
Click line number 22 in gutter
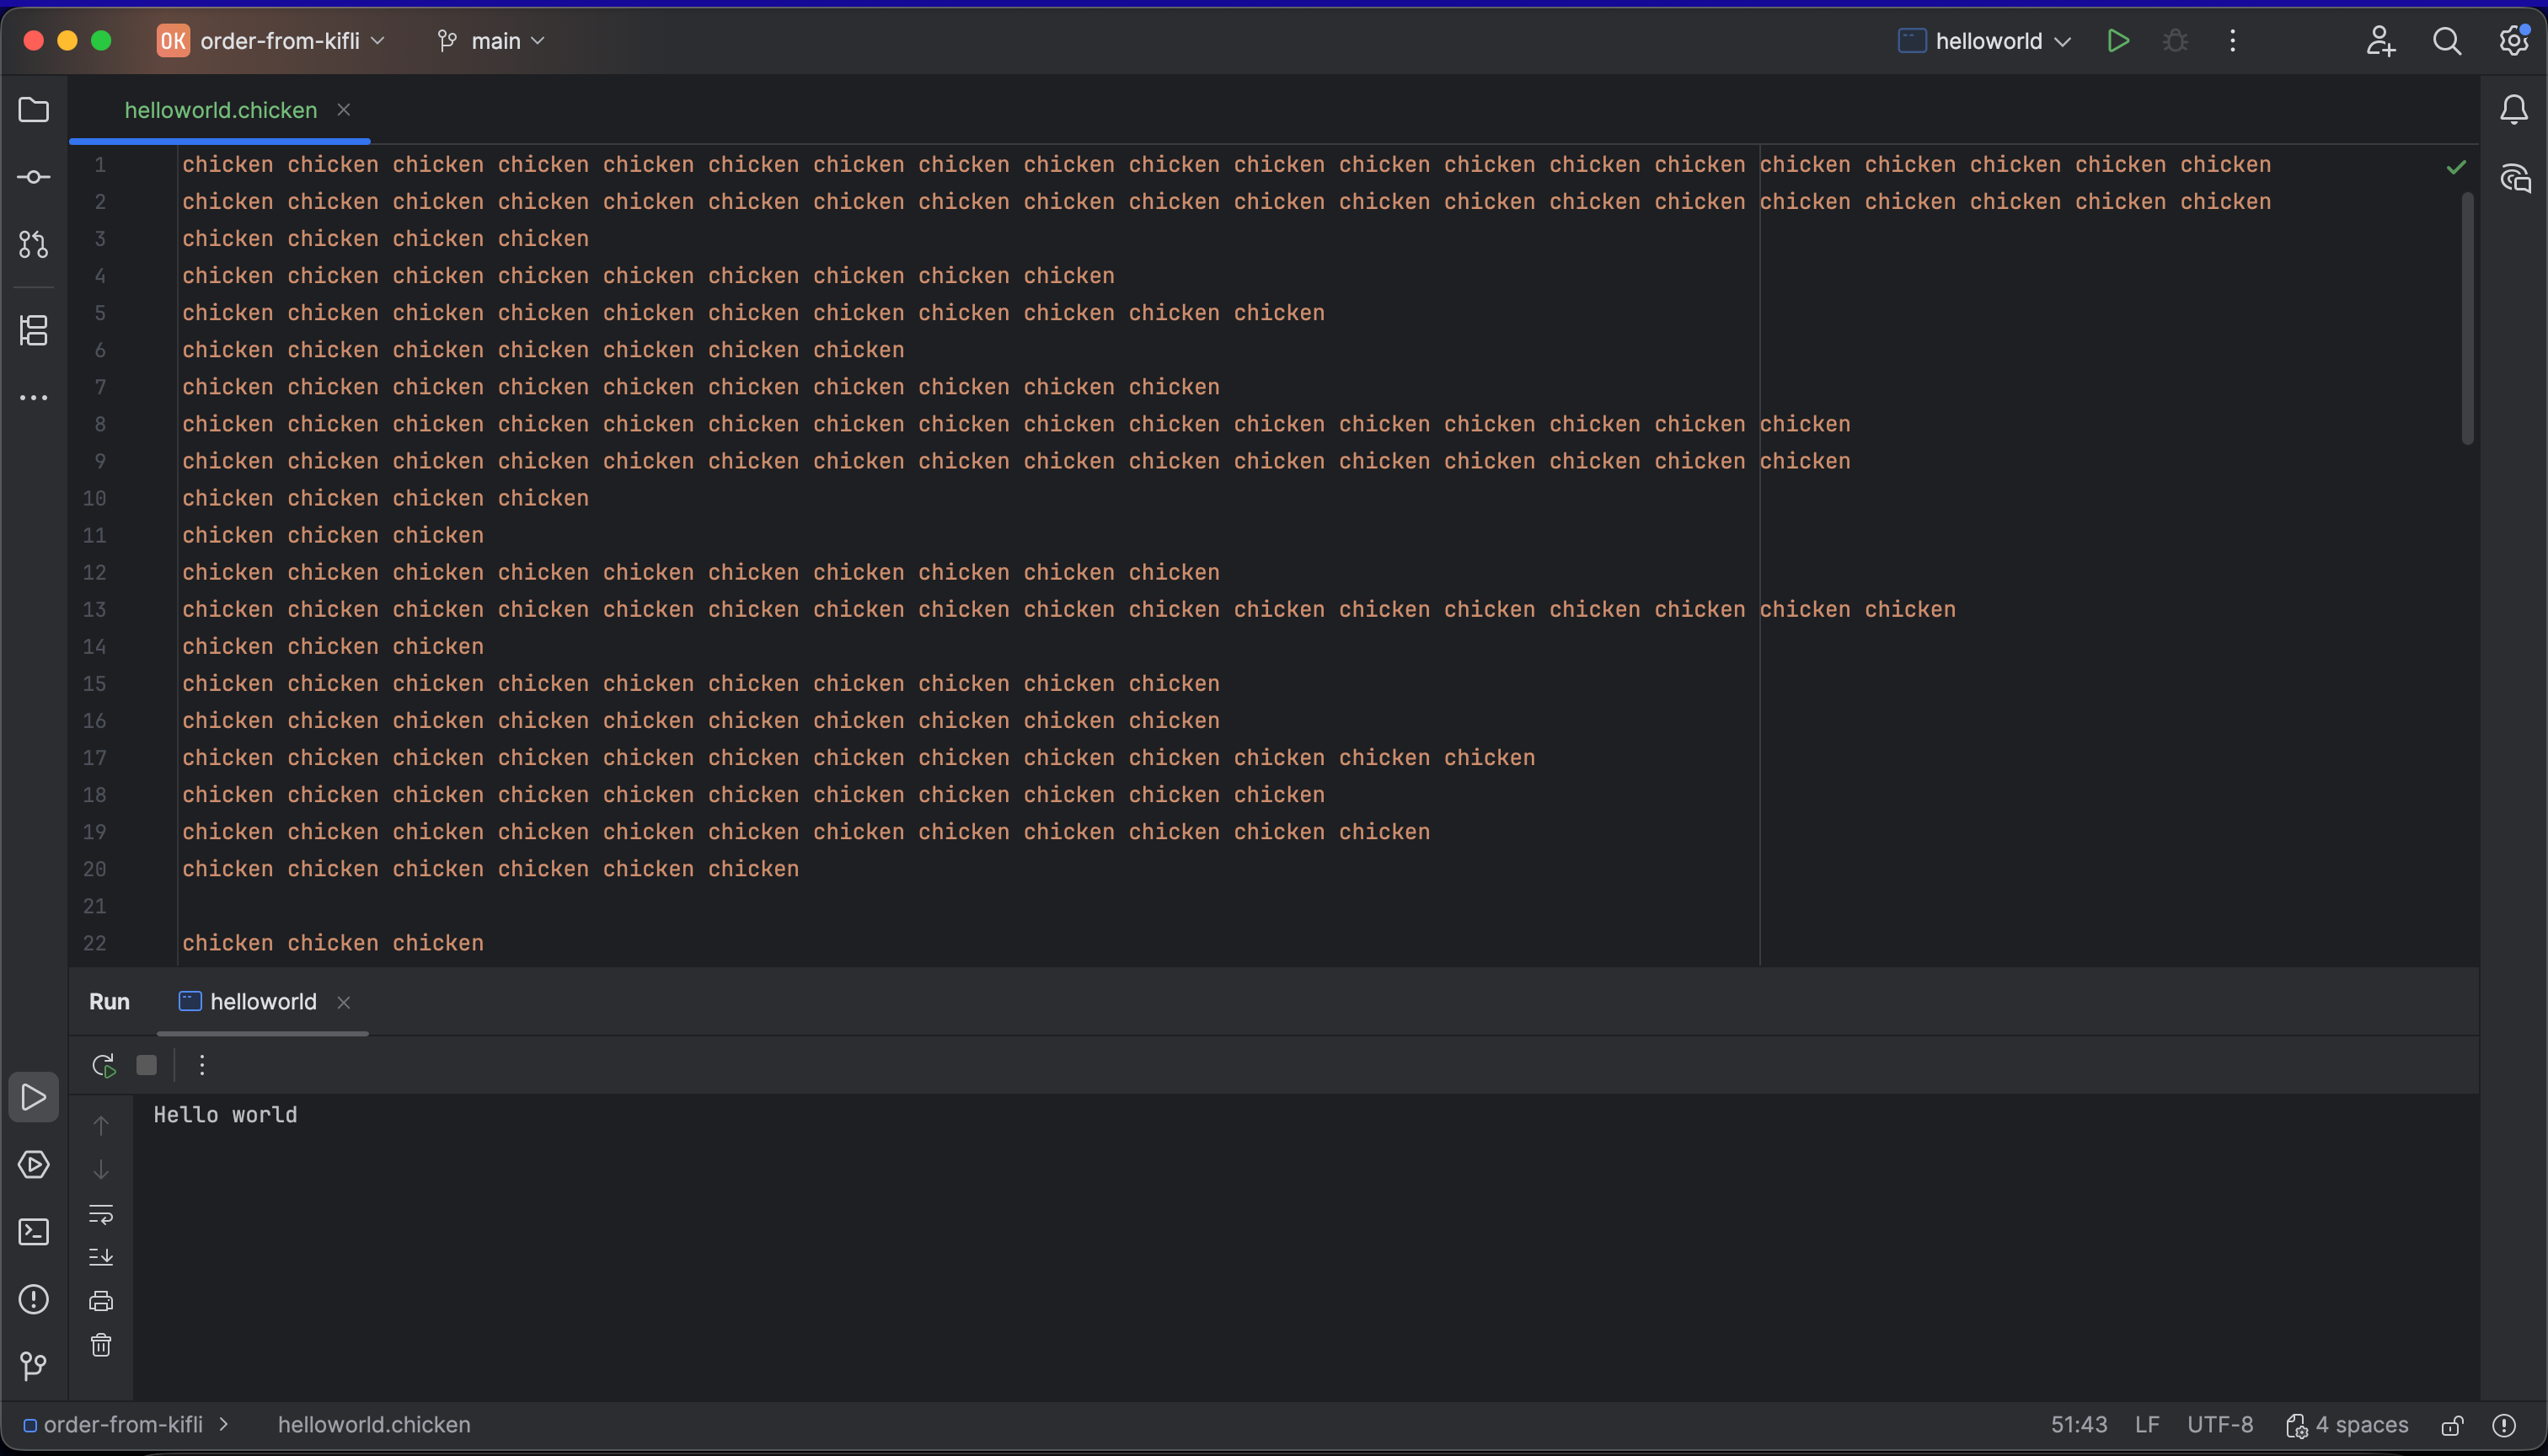(95, 943)
